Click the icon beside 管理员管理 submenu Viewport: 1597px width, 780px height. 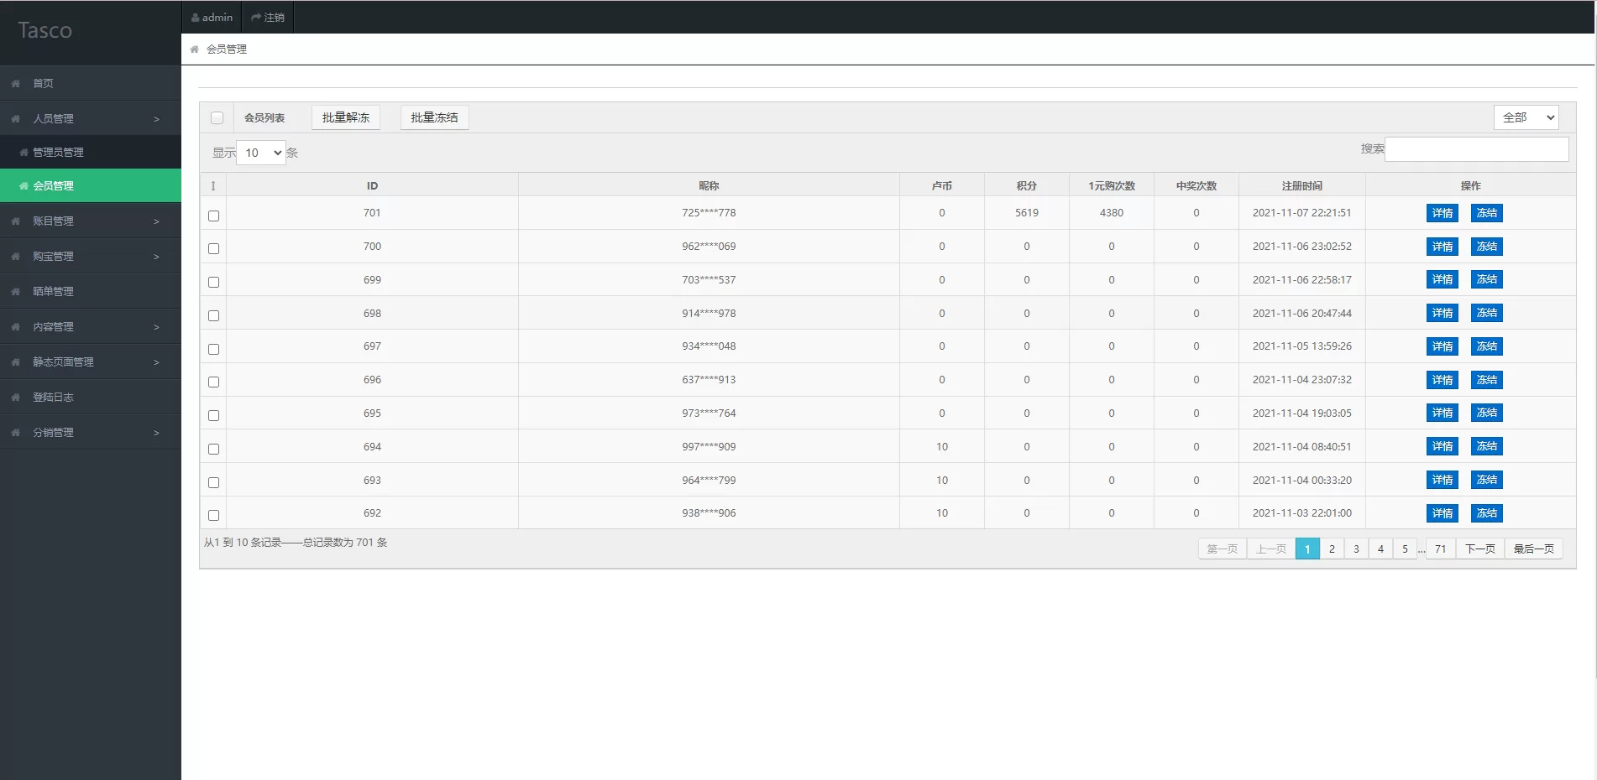pos(24,153)
